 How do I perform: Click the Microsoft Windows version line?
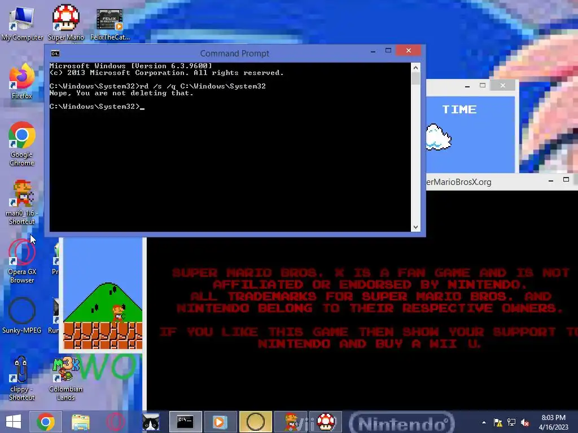click(131, 66)
